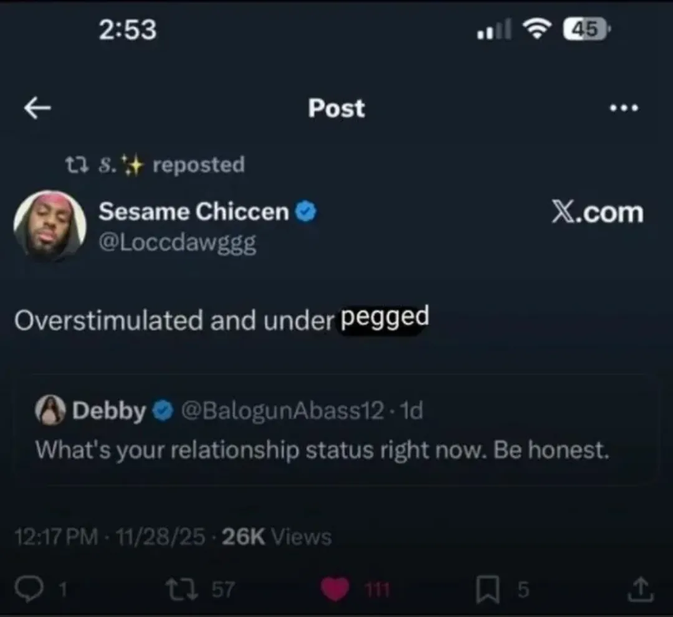673x617 pixels.
Task: Tap Debby's verified badge icon
Action: coord(162,411)
